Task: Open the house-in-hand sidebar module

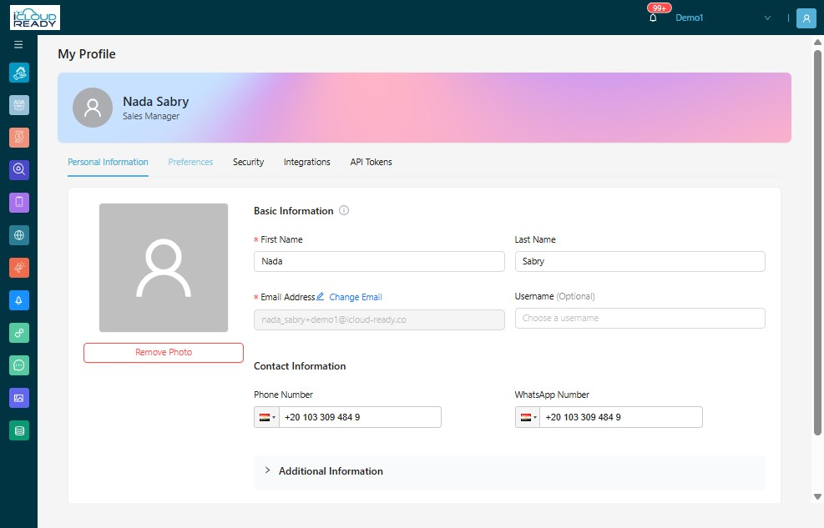Action: 19,73
